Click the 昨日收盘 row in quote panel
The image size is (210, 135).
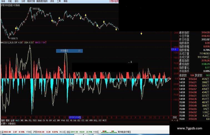point(194,39)
